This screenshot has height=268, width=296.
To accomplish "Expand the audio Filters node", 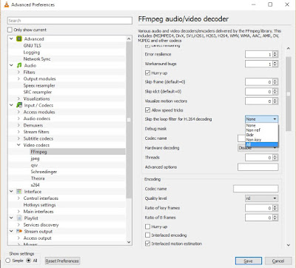I will [18, 72].
